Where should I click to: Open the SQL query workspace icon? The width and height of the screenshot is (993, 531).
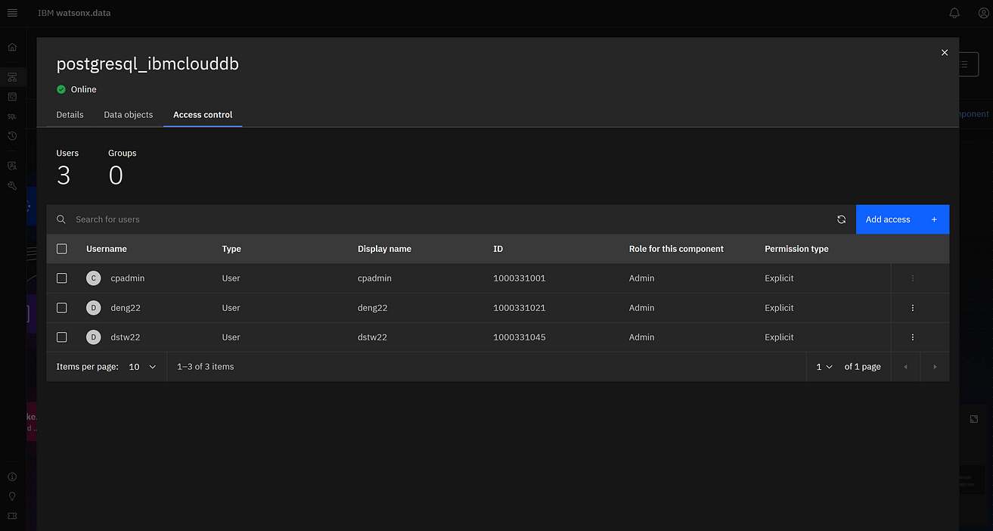coord(12,116)
